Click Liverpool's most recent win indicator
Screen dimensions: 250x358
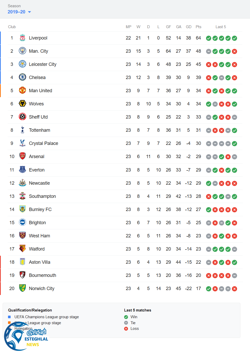click(234, 38)
